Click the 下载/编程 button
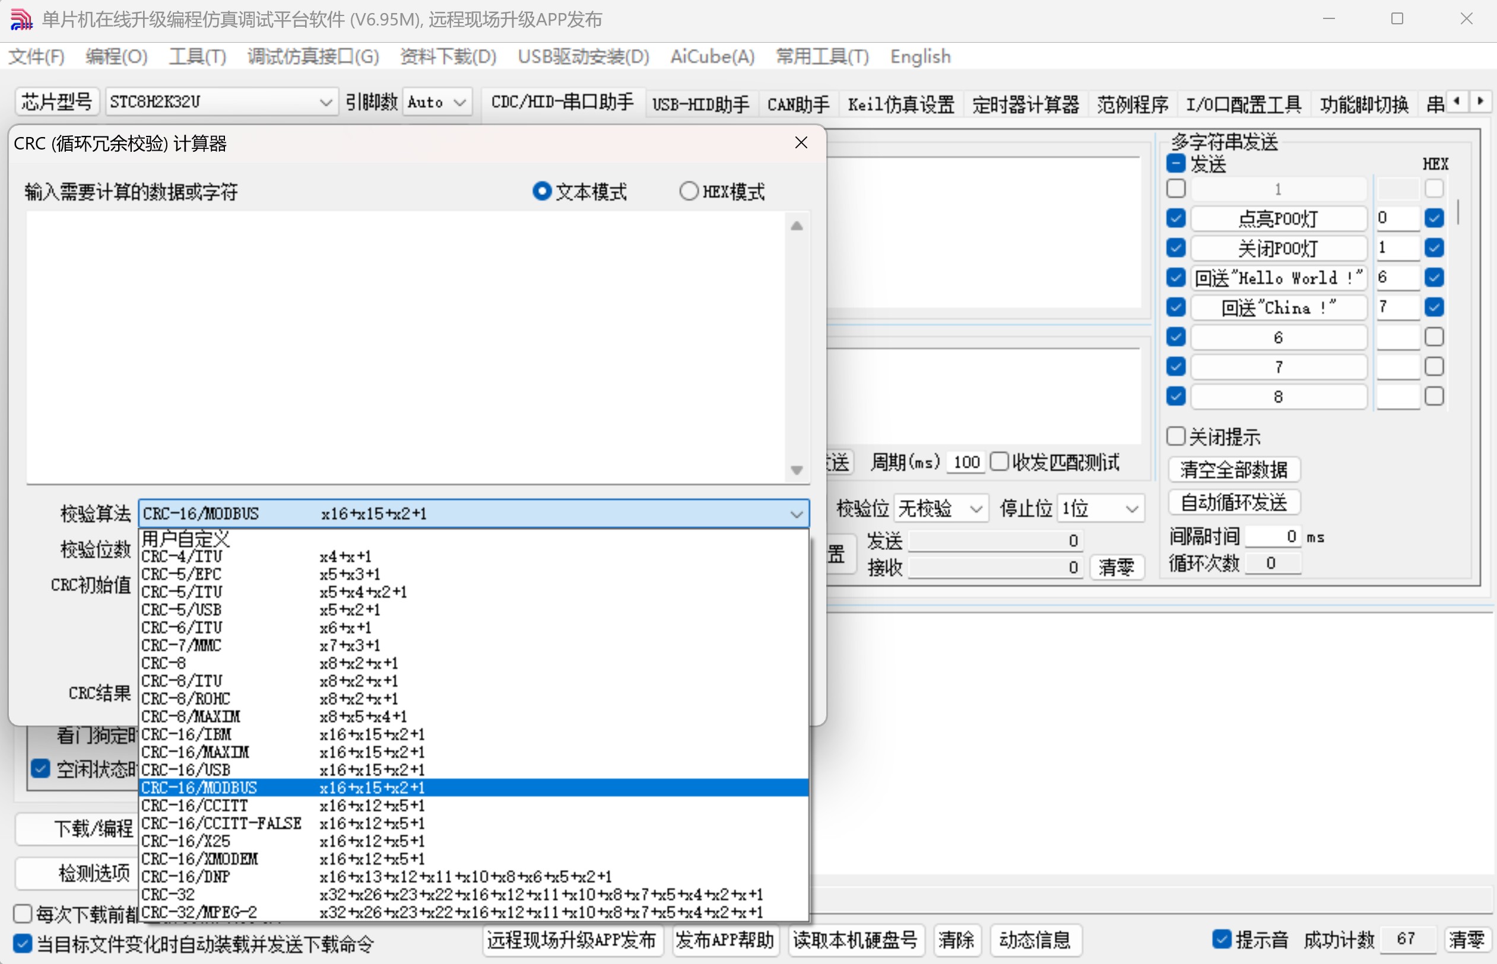The image size is (1497, 964). (78, 828)
